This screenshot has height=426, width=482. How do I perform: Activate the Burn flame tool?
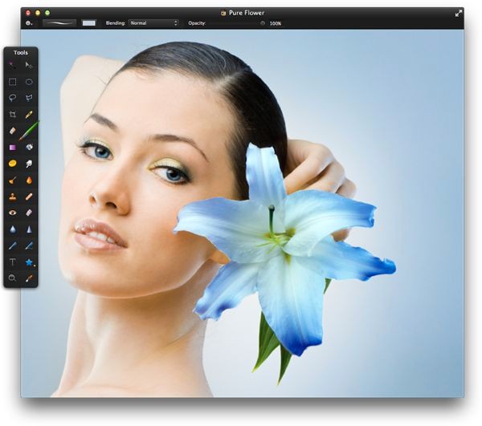coord(29,181)
